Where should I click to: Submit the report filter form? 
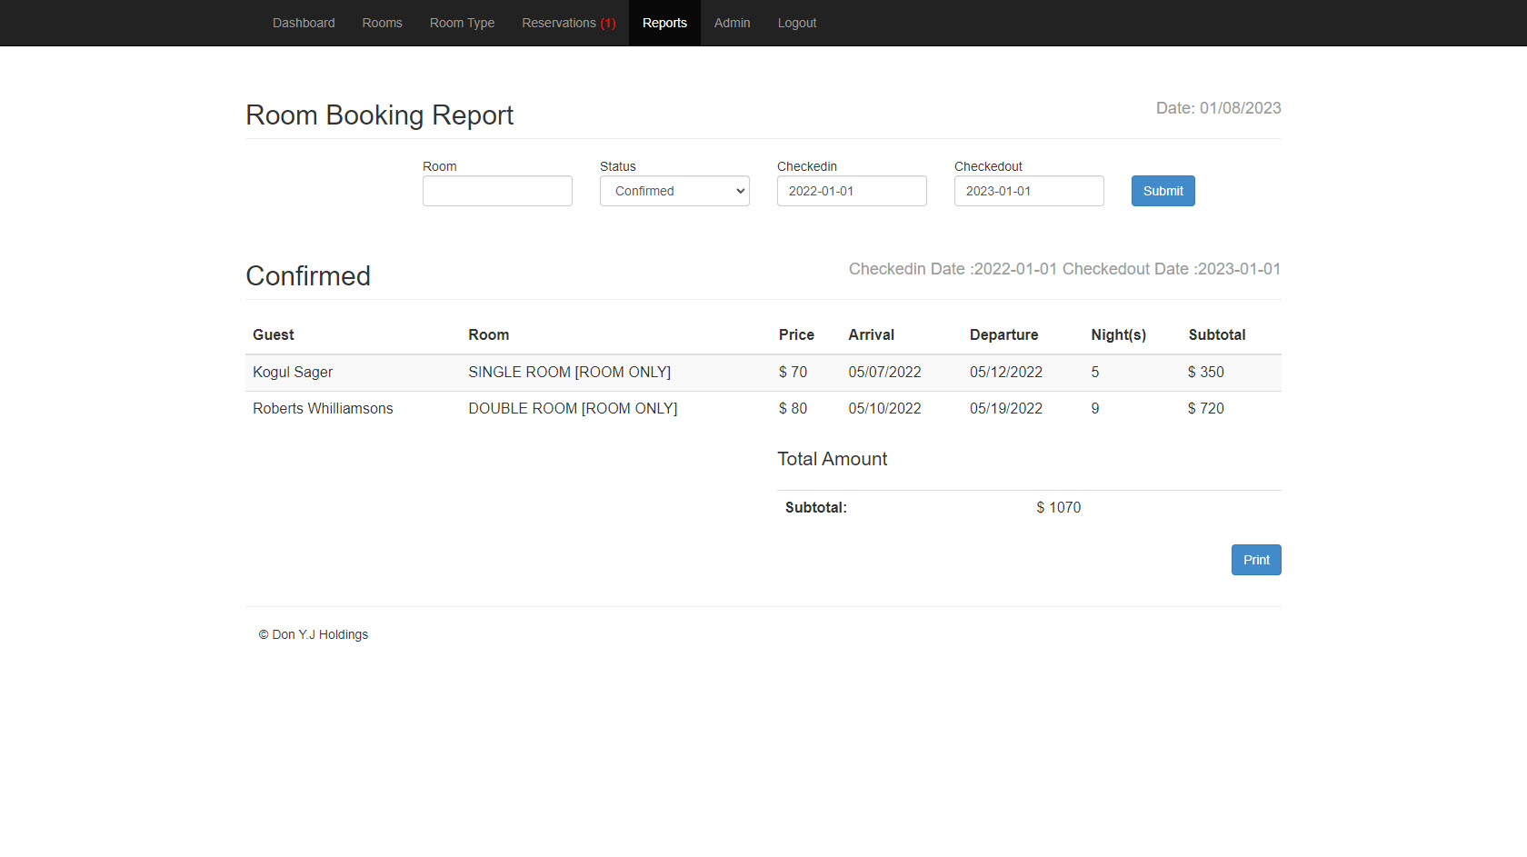click(x=1163, y=191)
